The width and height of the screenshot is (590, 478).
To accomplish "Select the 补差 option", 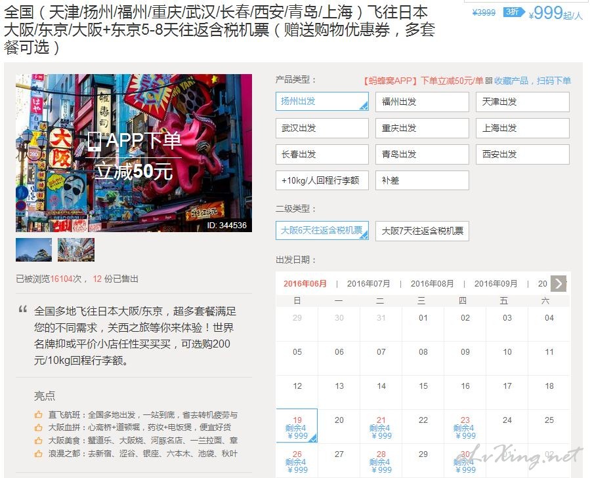I will coord(422,180).
